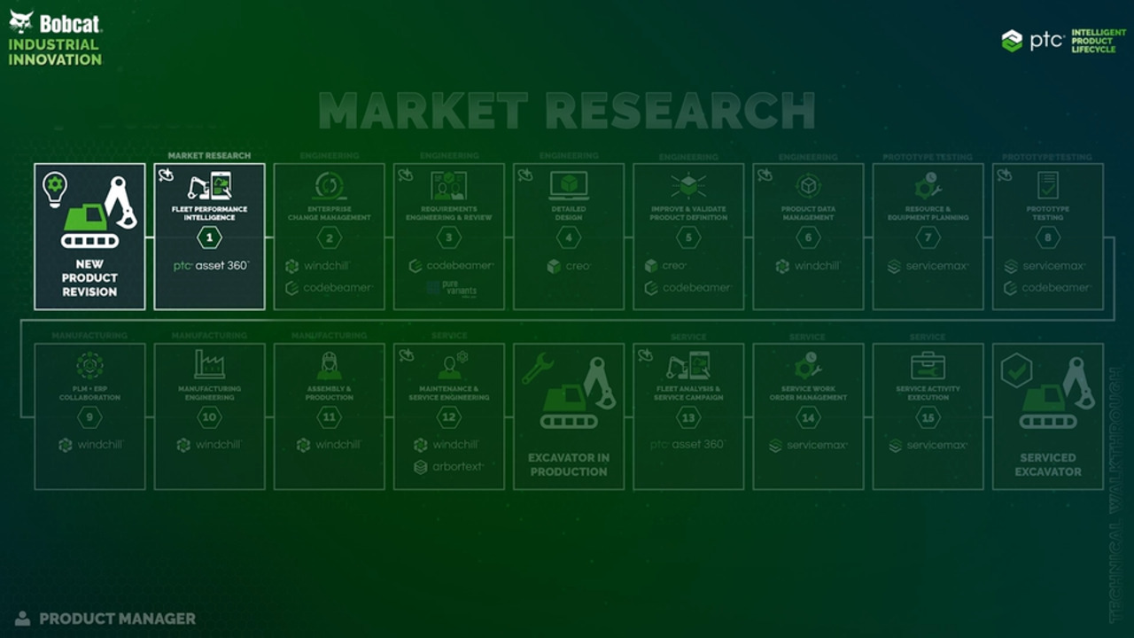Open Requirements Engineering & Review step 3
The width and height of the screenshot is (1134, 638).
click(x=449, y=237)
